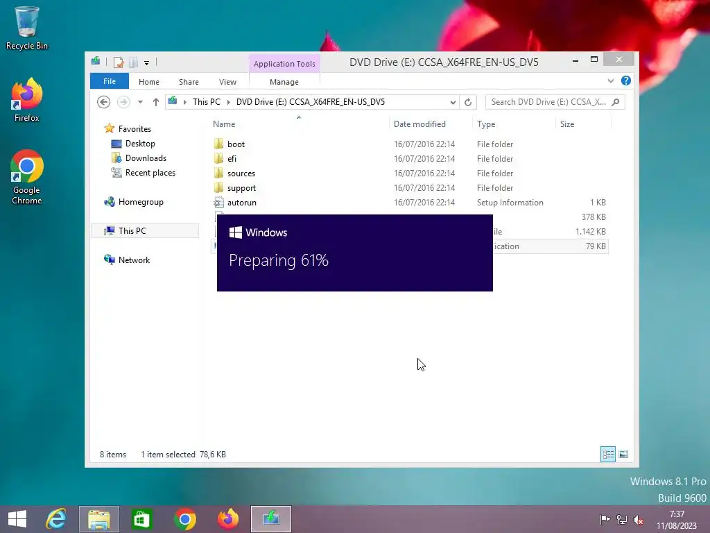710x533 pixels.
Task: Open Explorer Help question mark icon
Action: pyautogui.click(x=626, y=81)
